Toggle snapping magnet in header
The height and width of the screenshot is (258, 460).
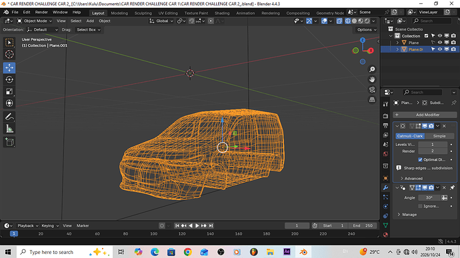tap(191, 21)
